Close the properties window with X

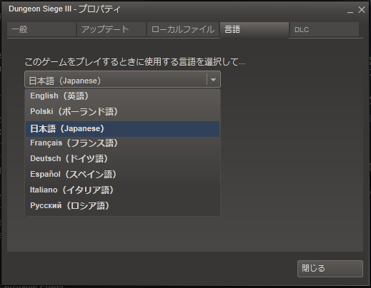click(362, 10)
